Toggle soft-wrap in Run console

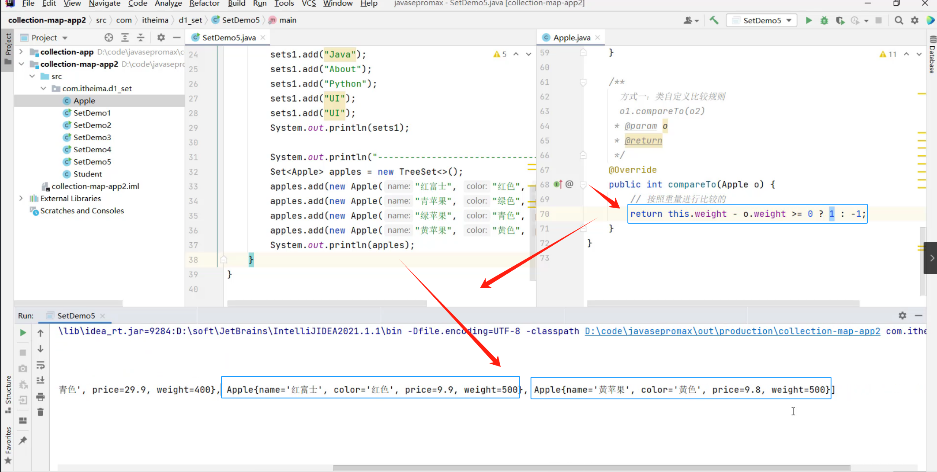click(x=40, y=365)
